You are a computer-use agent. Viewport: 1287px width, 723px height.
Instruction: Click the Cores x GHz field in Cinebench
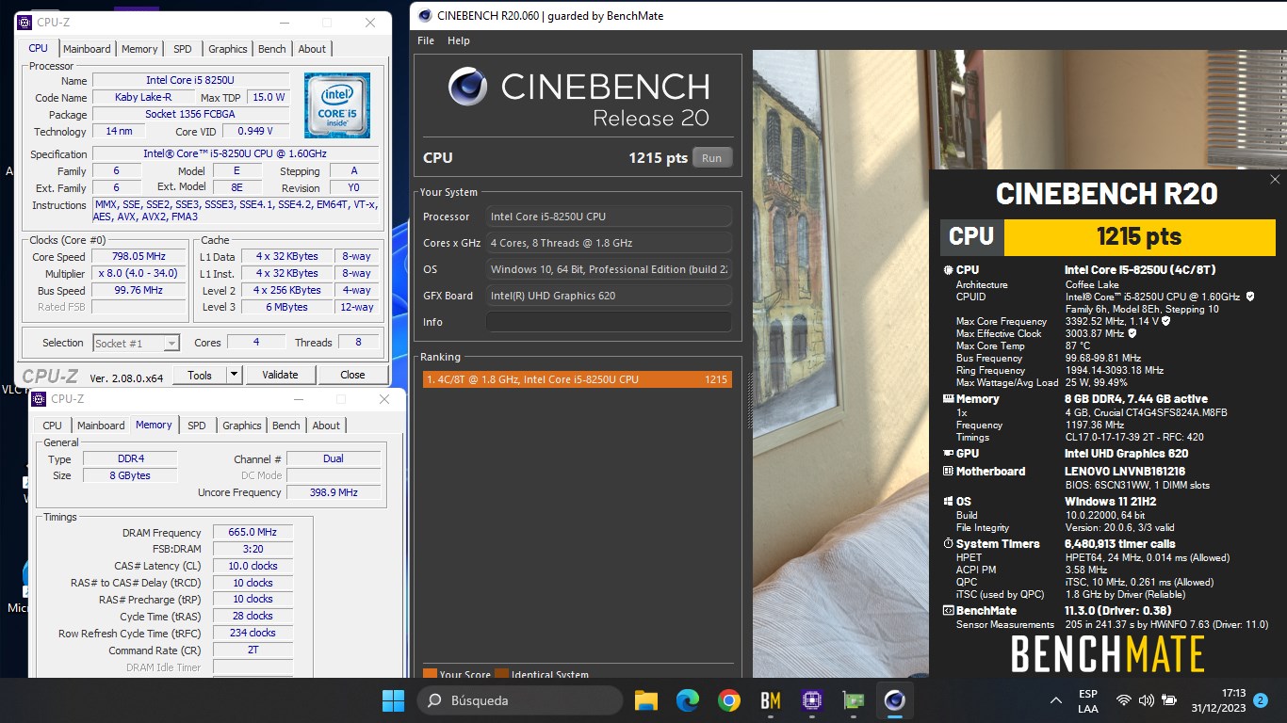click(x=609, y=243)
